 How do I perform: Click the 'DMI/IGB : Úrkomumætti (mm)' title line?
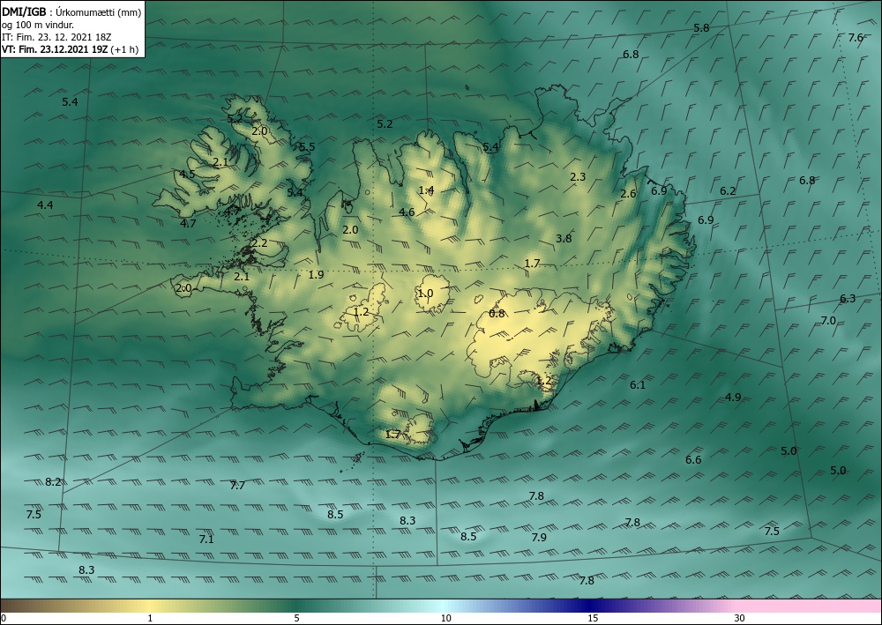pyautogui.click(x=71, y=11)
